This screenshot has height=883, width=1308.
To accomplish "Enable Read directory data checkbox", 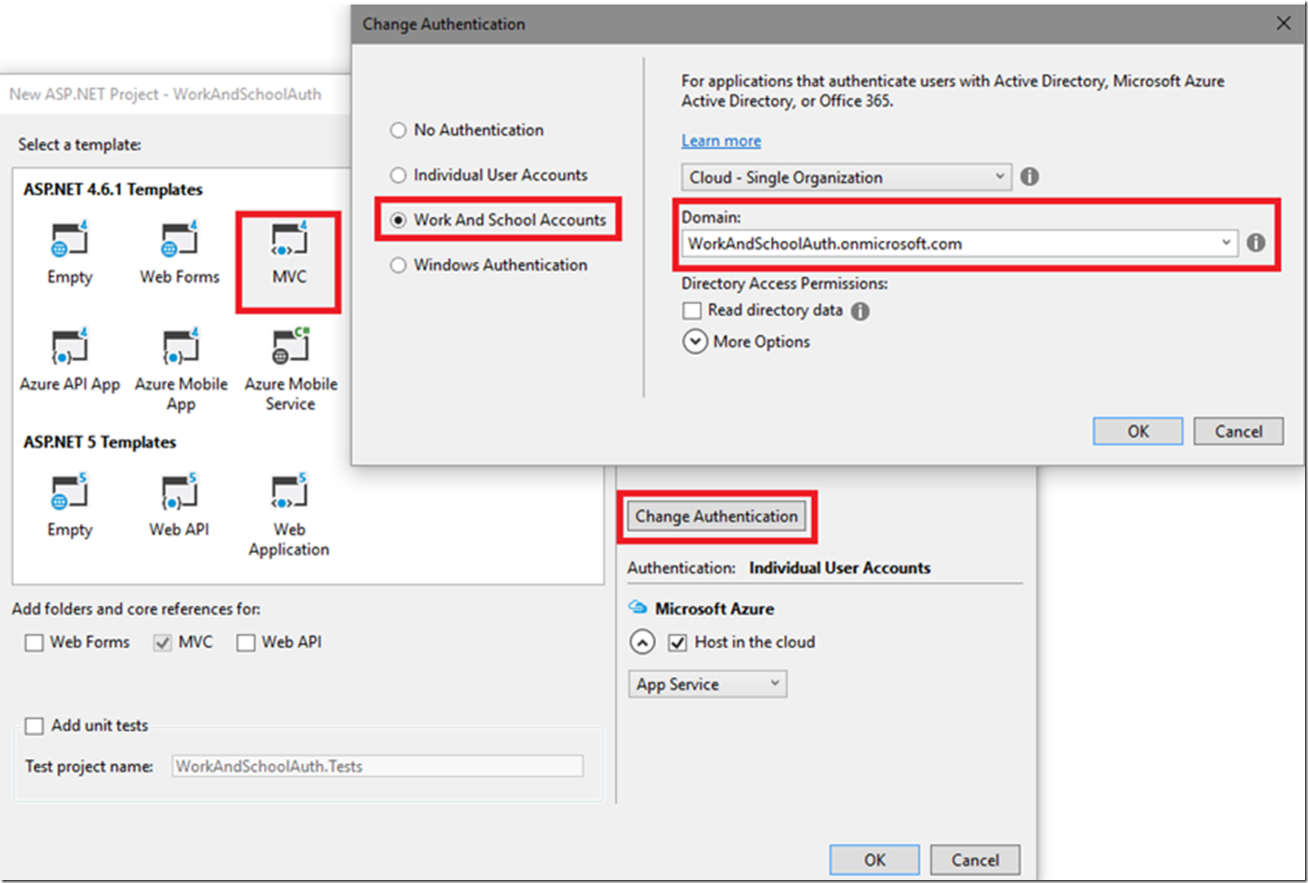I will [692, 310].
